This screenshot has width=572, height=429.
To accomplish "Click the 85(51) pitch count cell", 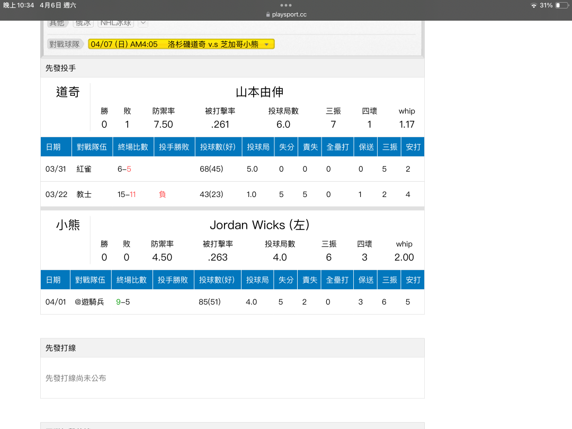I will (x=210, y=302).
